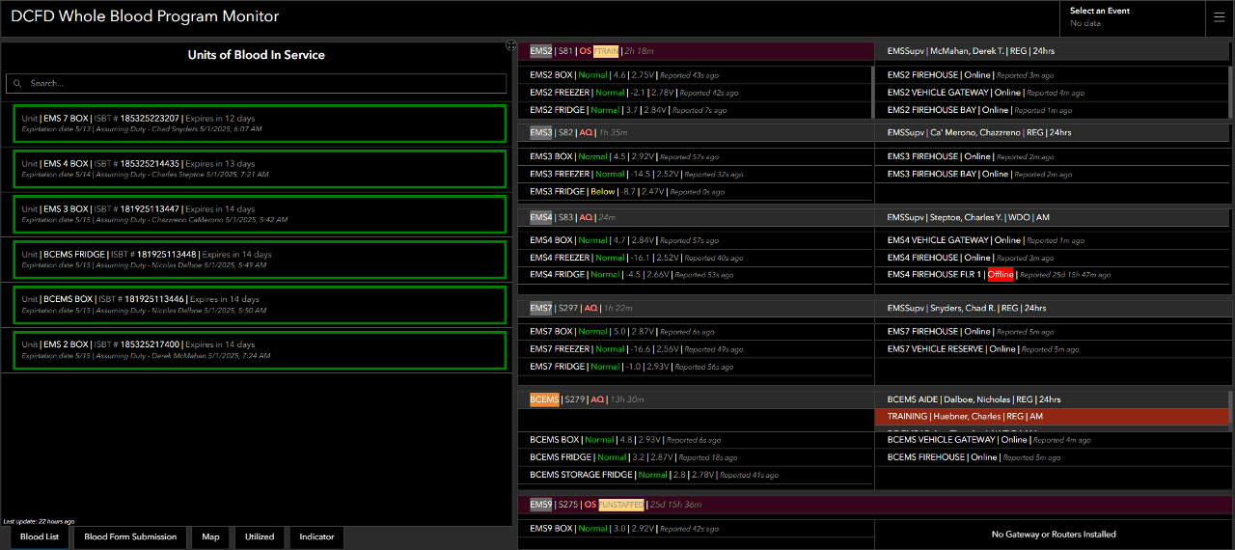Click the EMS2 S81 unit header row
This screenshot has width=1235, height=550.
696,51
